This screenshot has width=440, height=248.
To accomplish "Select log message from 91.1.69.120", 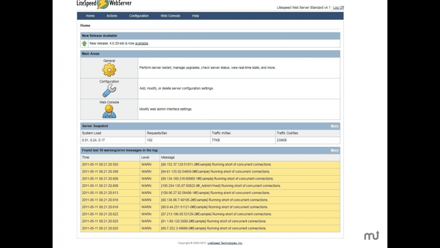I will (x=213, y=221).
